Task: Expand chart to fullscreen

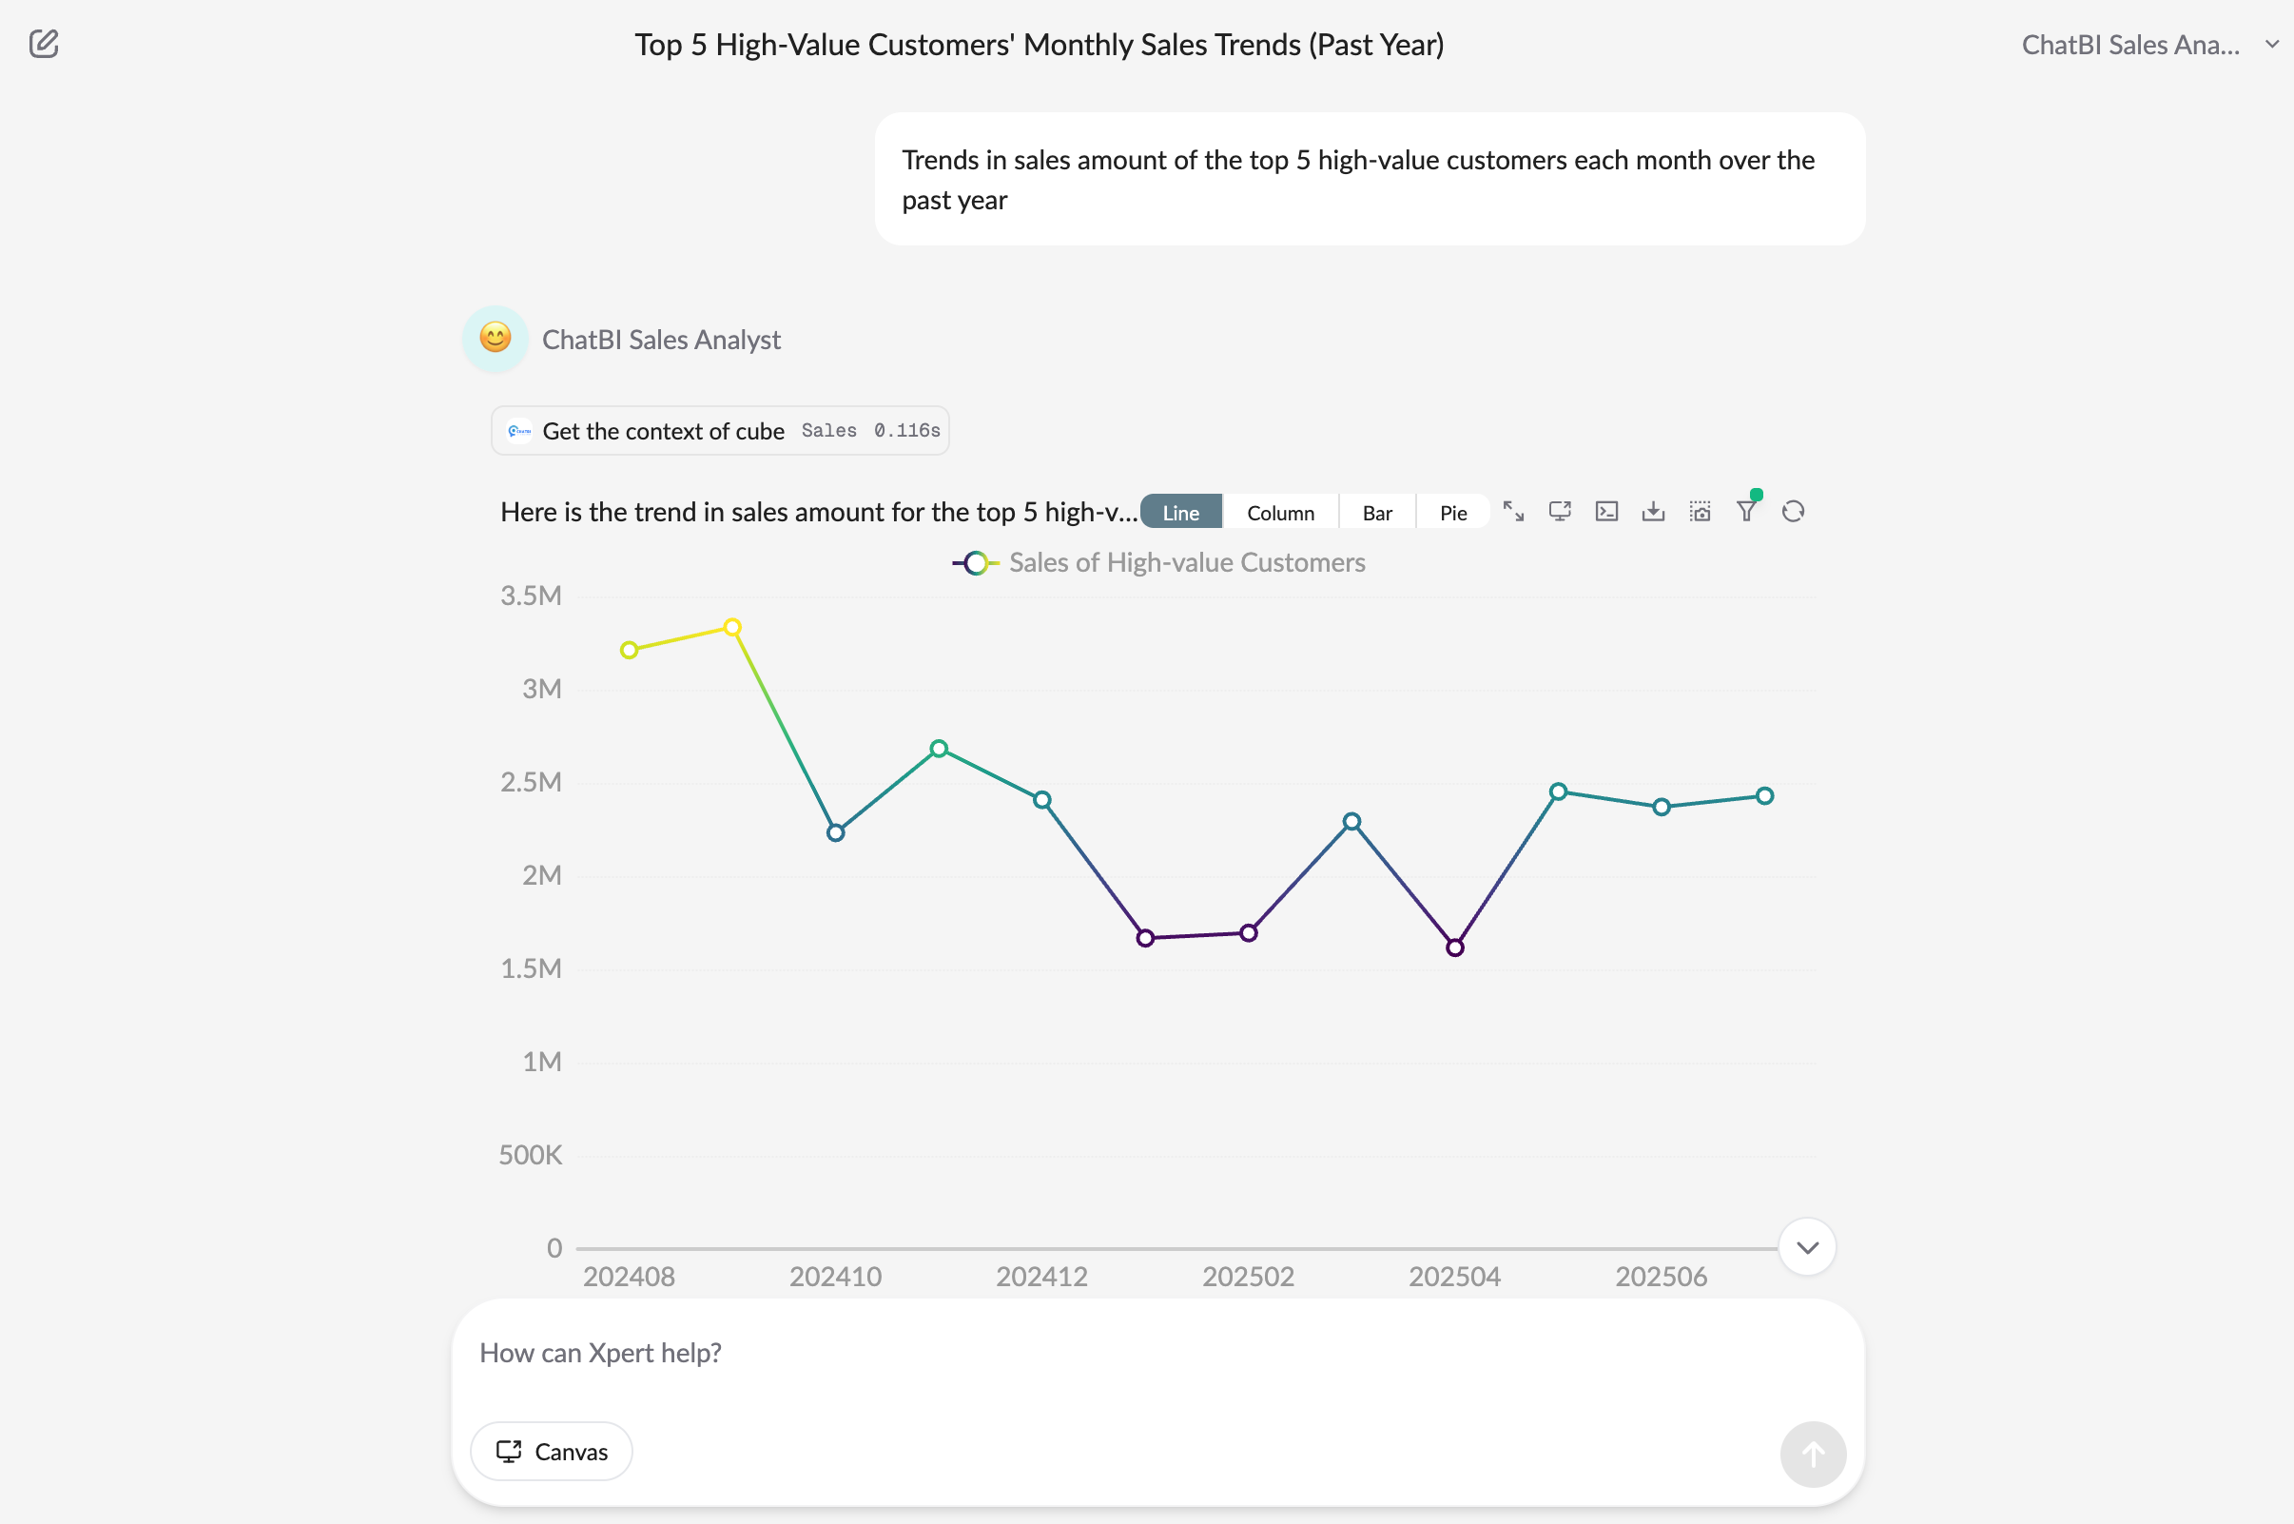Action: 1513,511
